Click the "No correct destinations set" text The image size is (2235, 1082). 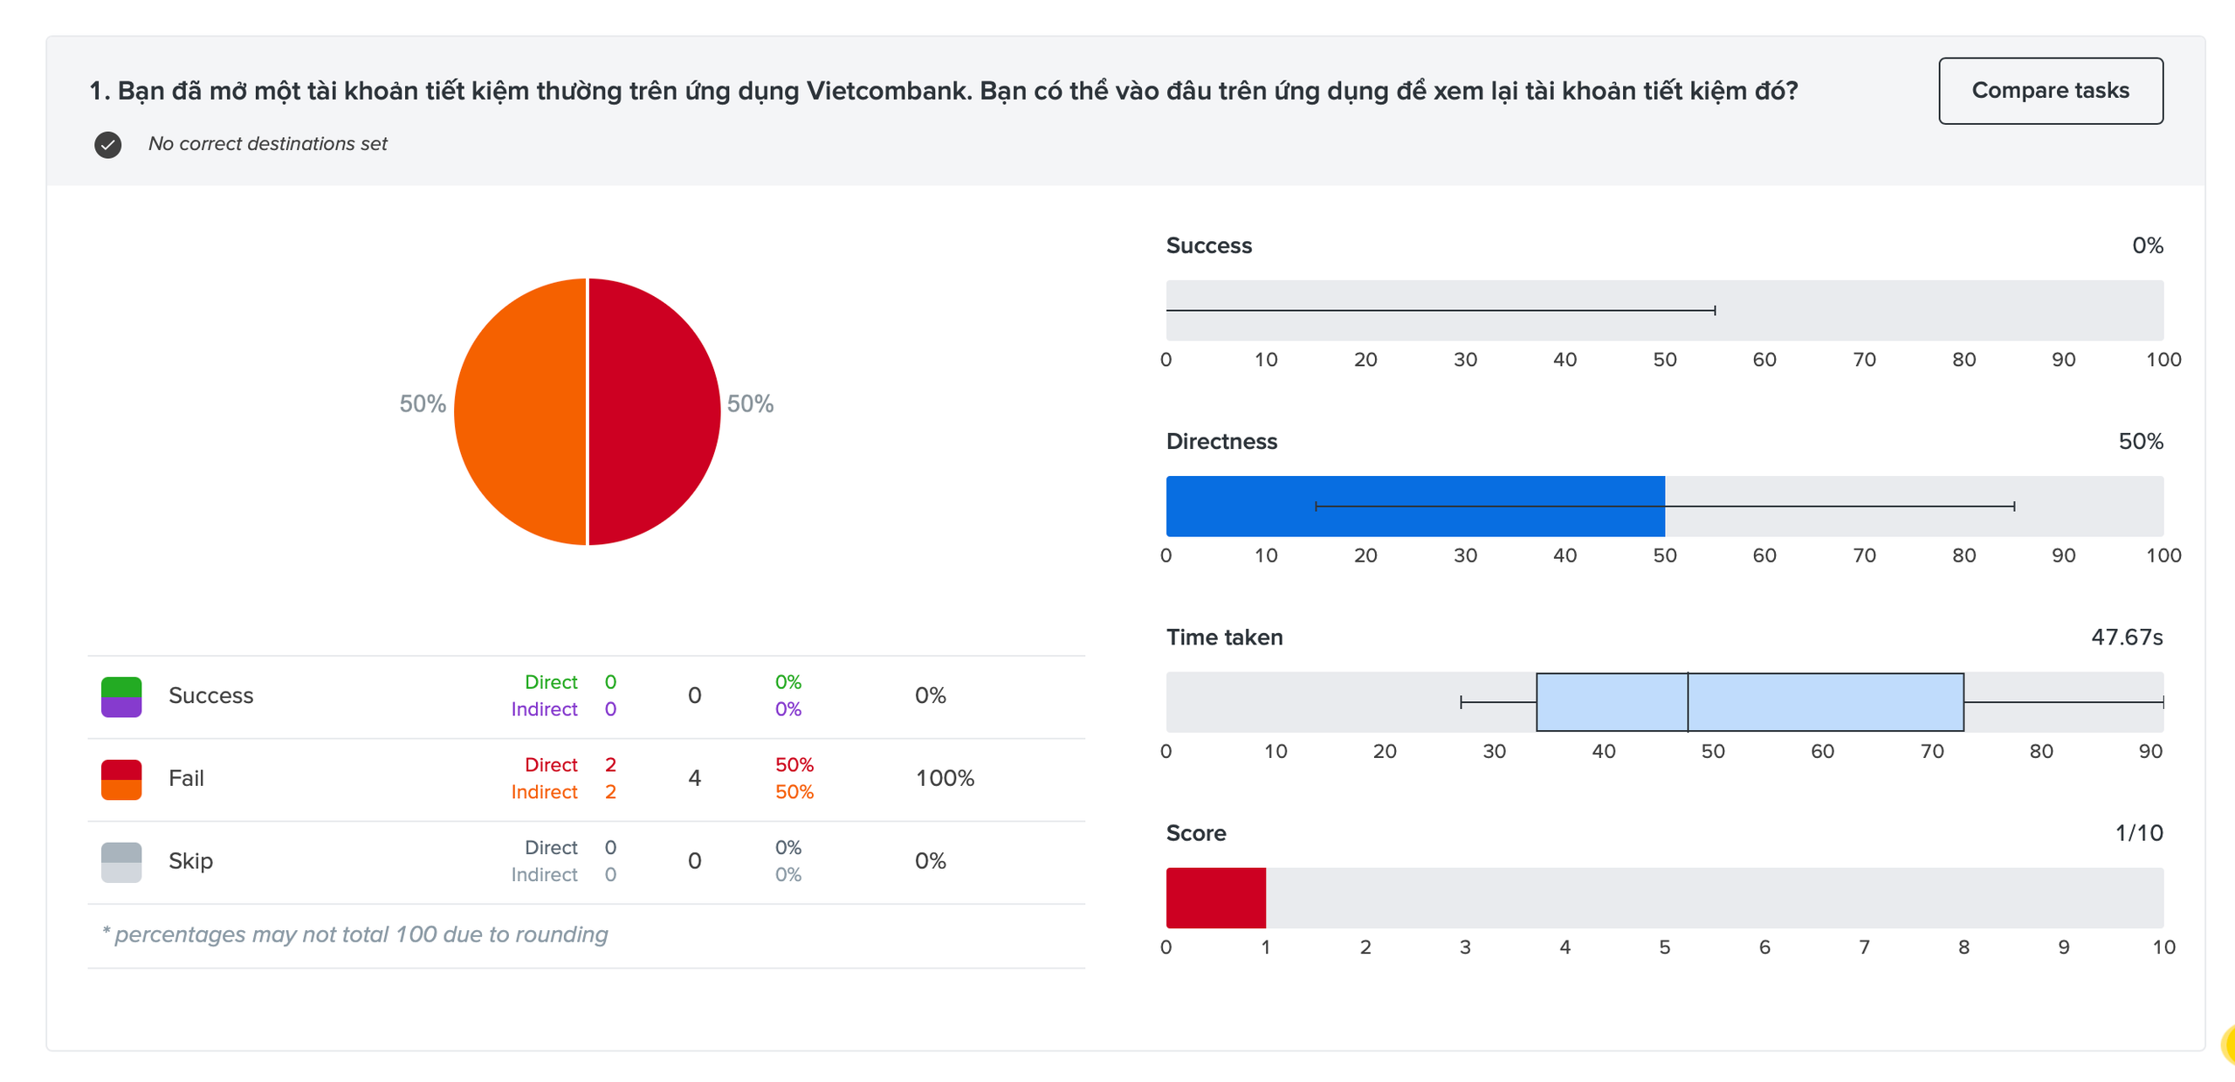pyautogui.click(x=267, y=144)
